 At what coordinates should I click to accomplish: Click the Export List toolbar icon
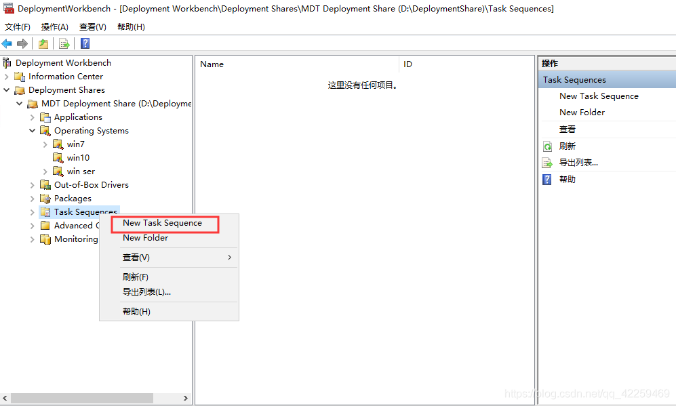tap(64, 43)
